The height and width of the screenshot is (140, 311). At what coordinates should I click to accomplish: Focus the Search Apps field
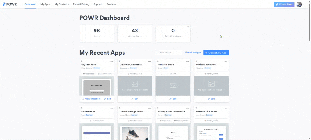169,53
